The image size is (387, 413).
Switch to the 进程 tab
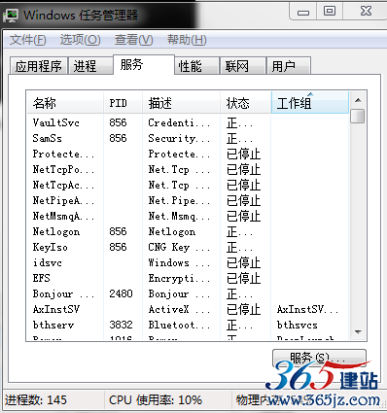click(90, 66)
